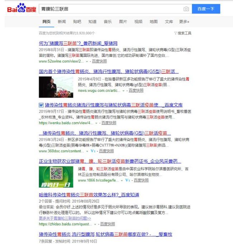The height and width of the screenshot is (244, 233).
Task: Open the 百度文库 vaccine instructions result
Action: (x=114, y=105)
